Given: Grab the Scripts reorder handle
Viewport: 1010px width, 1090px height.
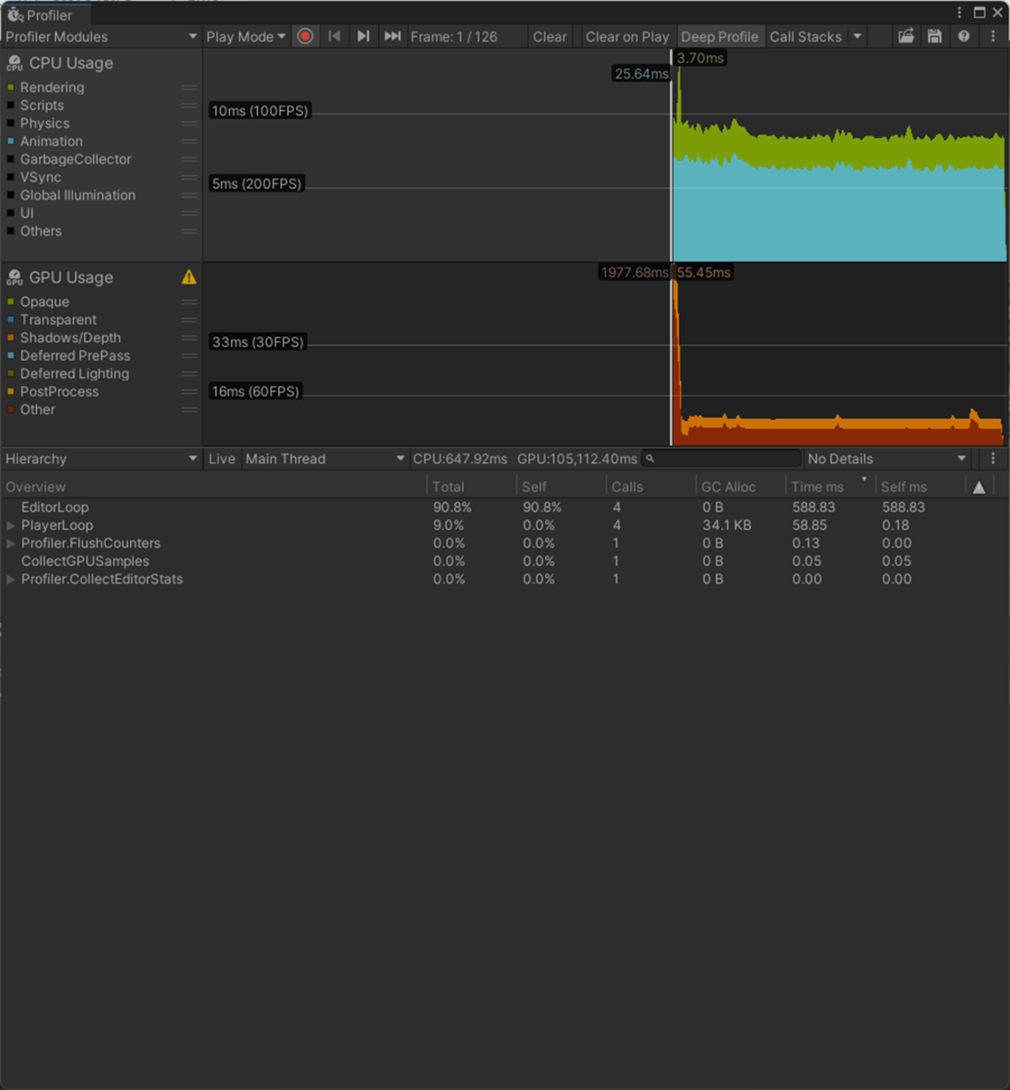Looking at the screenshot, I should (189, 105).
